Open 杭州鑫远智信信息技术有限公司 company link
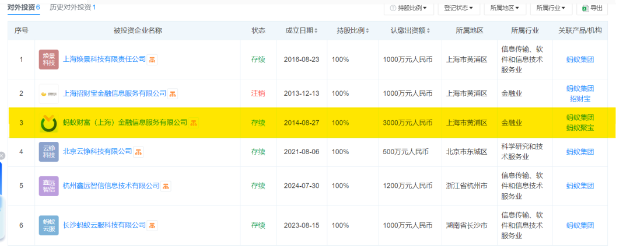Viewport: 630px width, 251px height. [111, 186]
